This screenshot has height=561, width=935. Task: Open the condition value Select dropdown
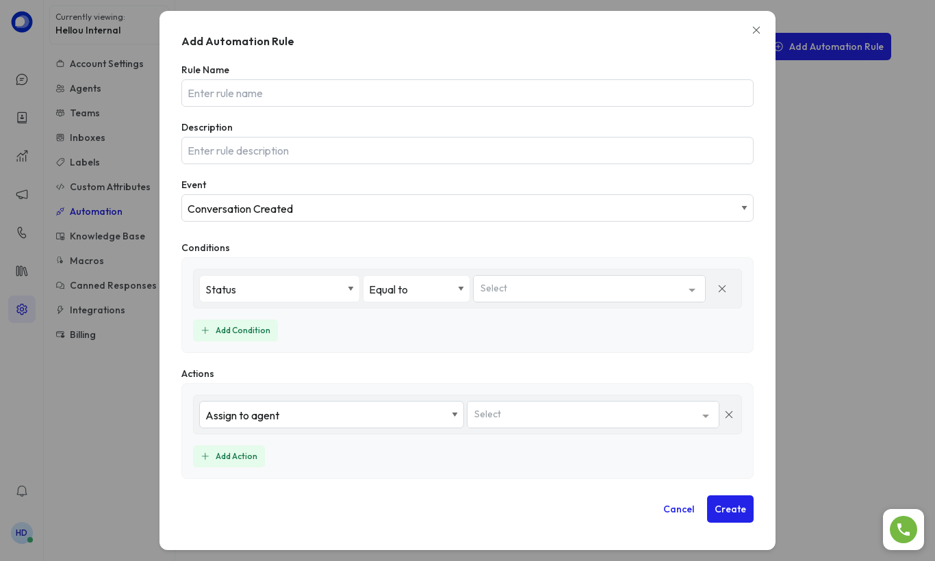pos(589,289)
